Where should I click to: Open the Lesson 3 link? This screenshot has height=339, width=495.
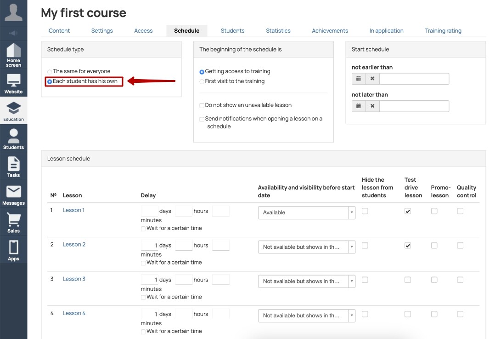click(74, 279)
